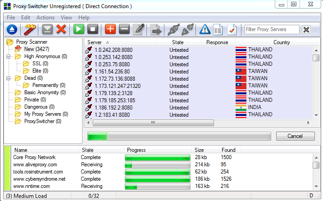Click the red X delete icon

[61, 29]
